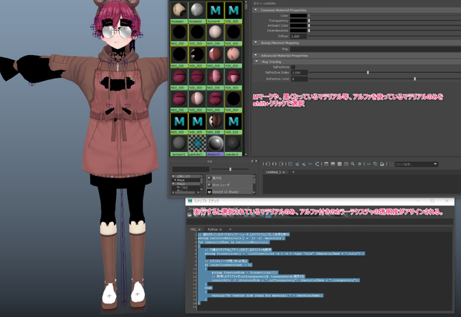Screen dimensions: 461x317
Task: Click the output connections icon in the graph toolbar
Action: tap(281, 164)
